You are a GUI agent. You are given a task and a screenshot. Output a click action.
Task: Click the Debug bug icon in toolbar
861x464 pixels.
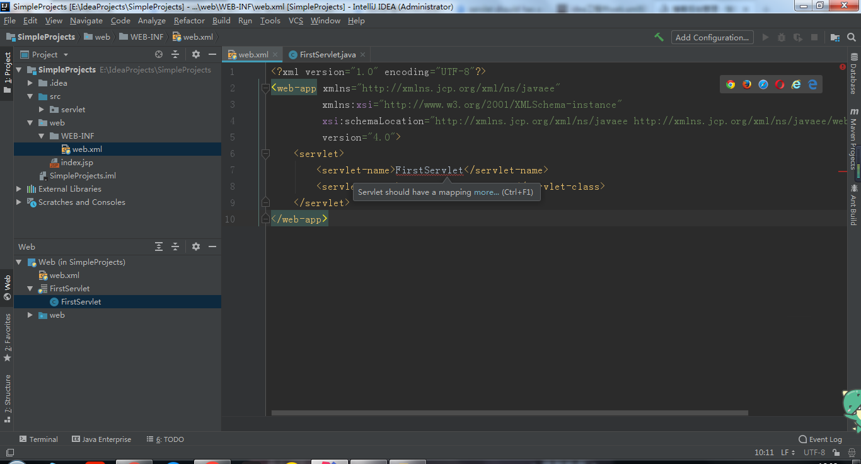coord(782,37)
